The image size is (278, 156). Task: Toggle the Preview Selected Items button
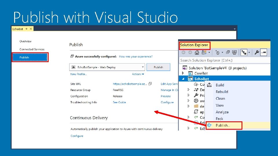pos(264,52)
